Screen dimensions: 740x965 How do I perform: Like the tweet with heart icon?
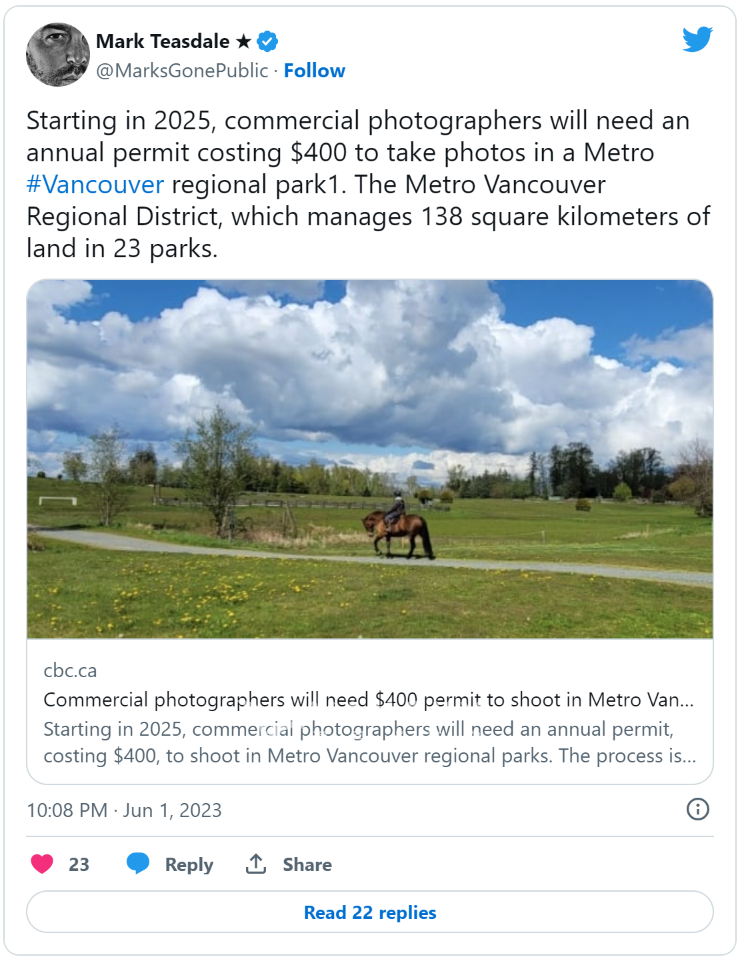tap(42, 864)
